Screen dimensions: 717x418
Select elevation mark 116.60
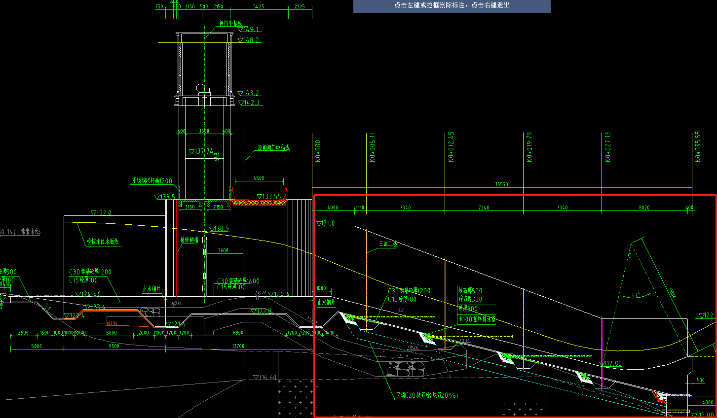[x=265, y=378]
